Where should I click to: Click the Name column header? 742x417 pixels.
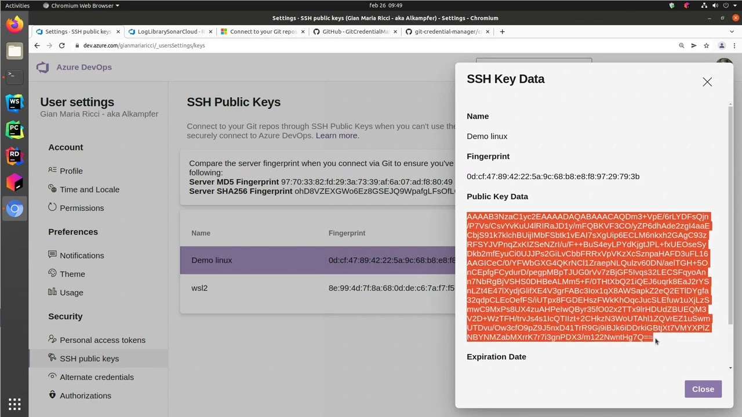(x=201, y=233)
